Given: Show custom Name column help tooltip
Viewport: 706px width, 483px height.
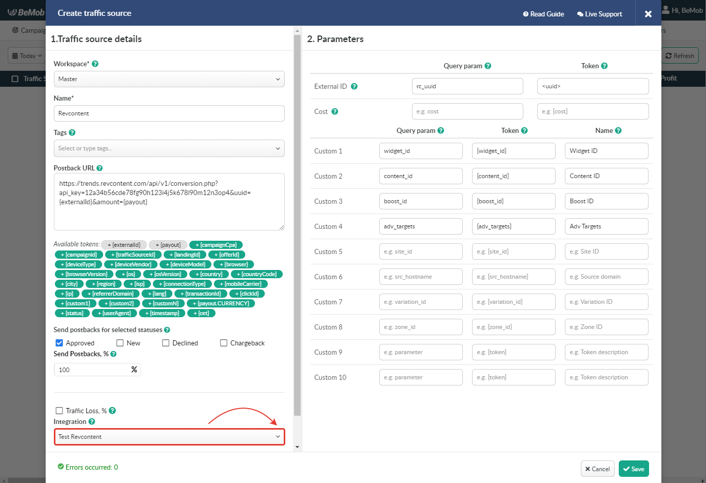Looking at the screenshot, I should [618, 130].
